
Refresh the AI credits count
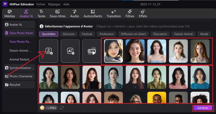point(62,108)
